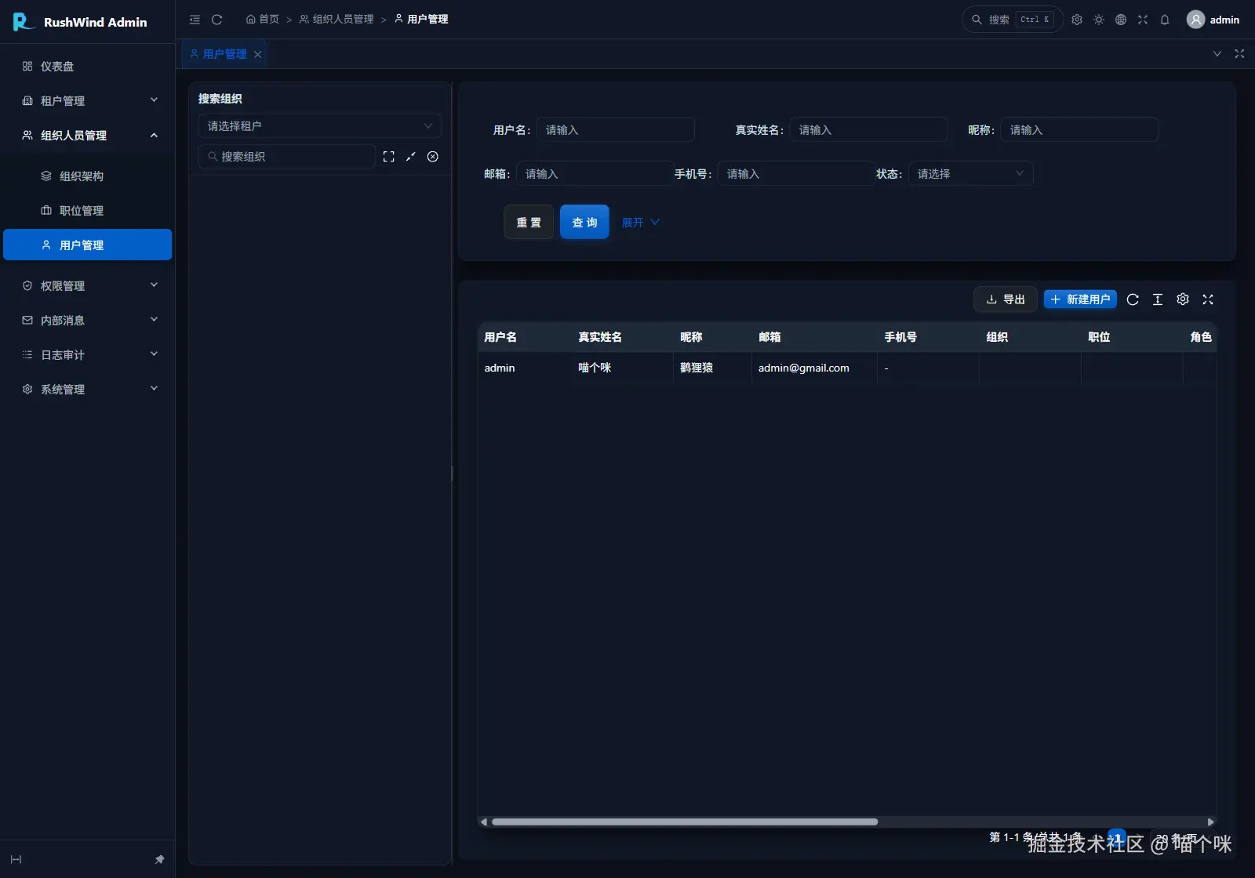Viewport: 1255px width, 878px height.
Task: Open the global settings gear in the header
Action: 1077,20
